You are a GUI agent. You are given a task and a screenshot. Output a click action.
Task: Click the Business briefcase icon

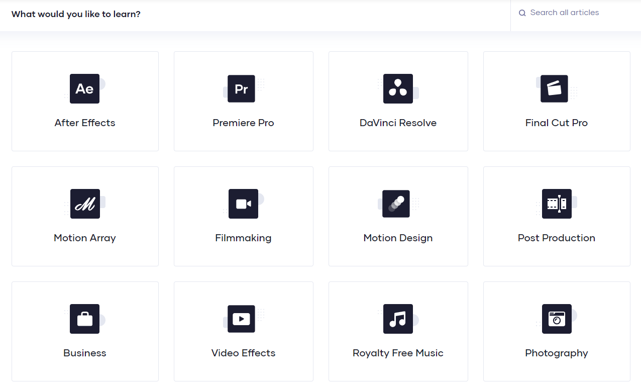click(84, 319)
